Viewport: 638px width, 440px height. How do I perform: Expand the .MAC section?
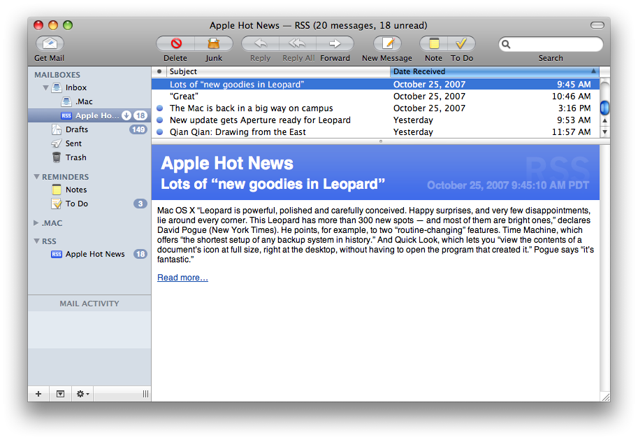click(36, 223)
